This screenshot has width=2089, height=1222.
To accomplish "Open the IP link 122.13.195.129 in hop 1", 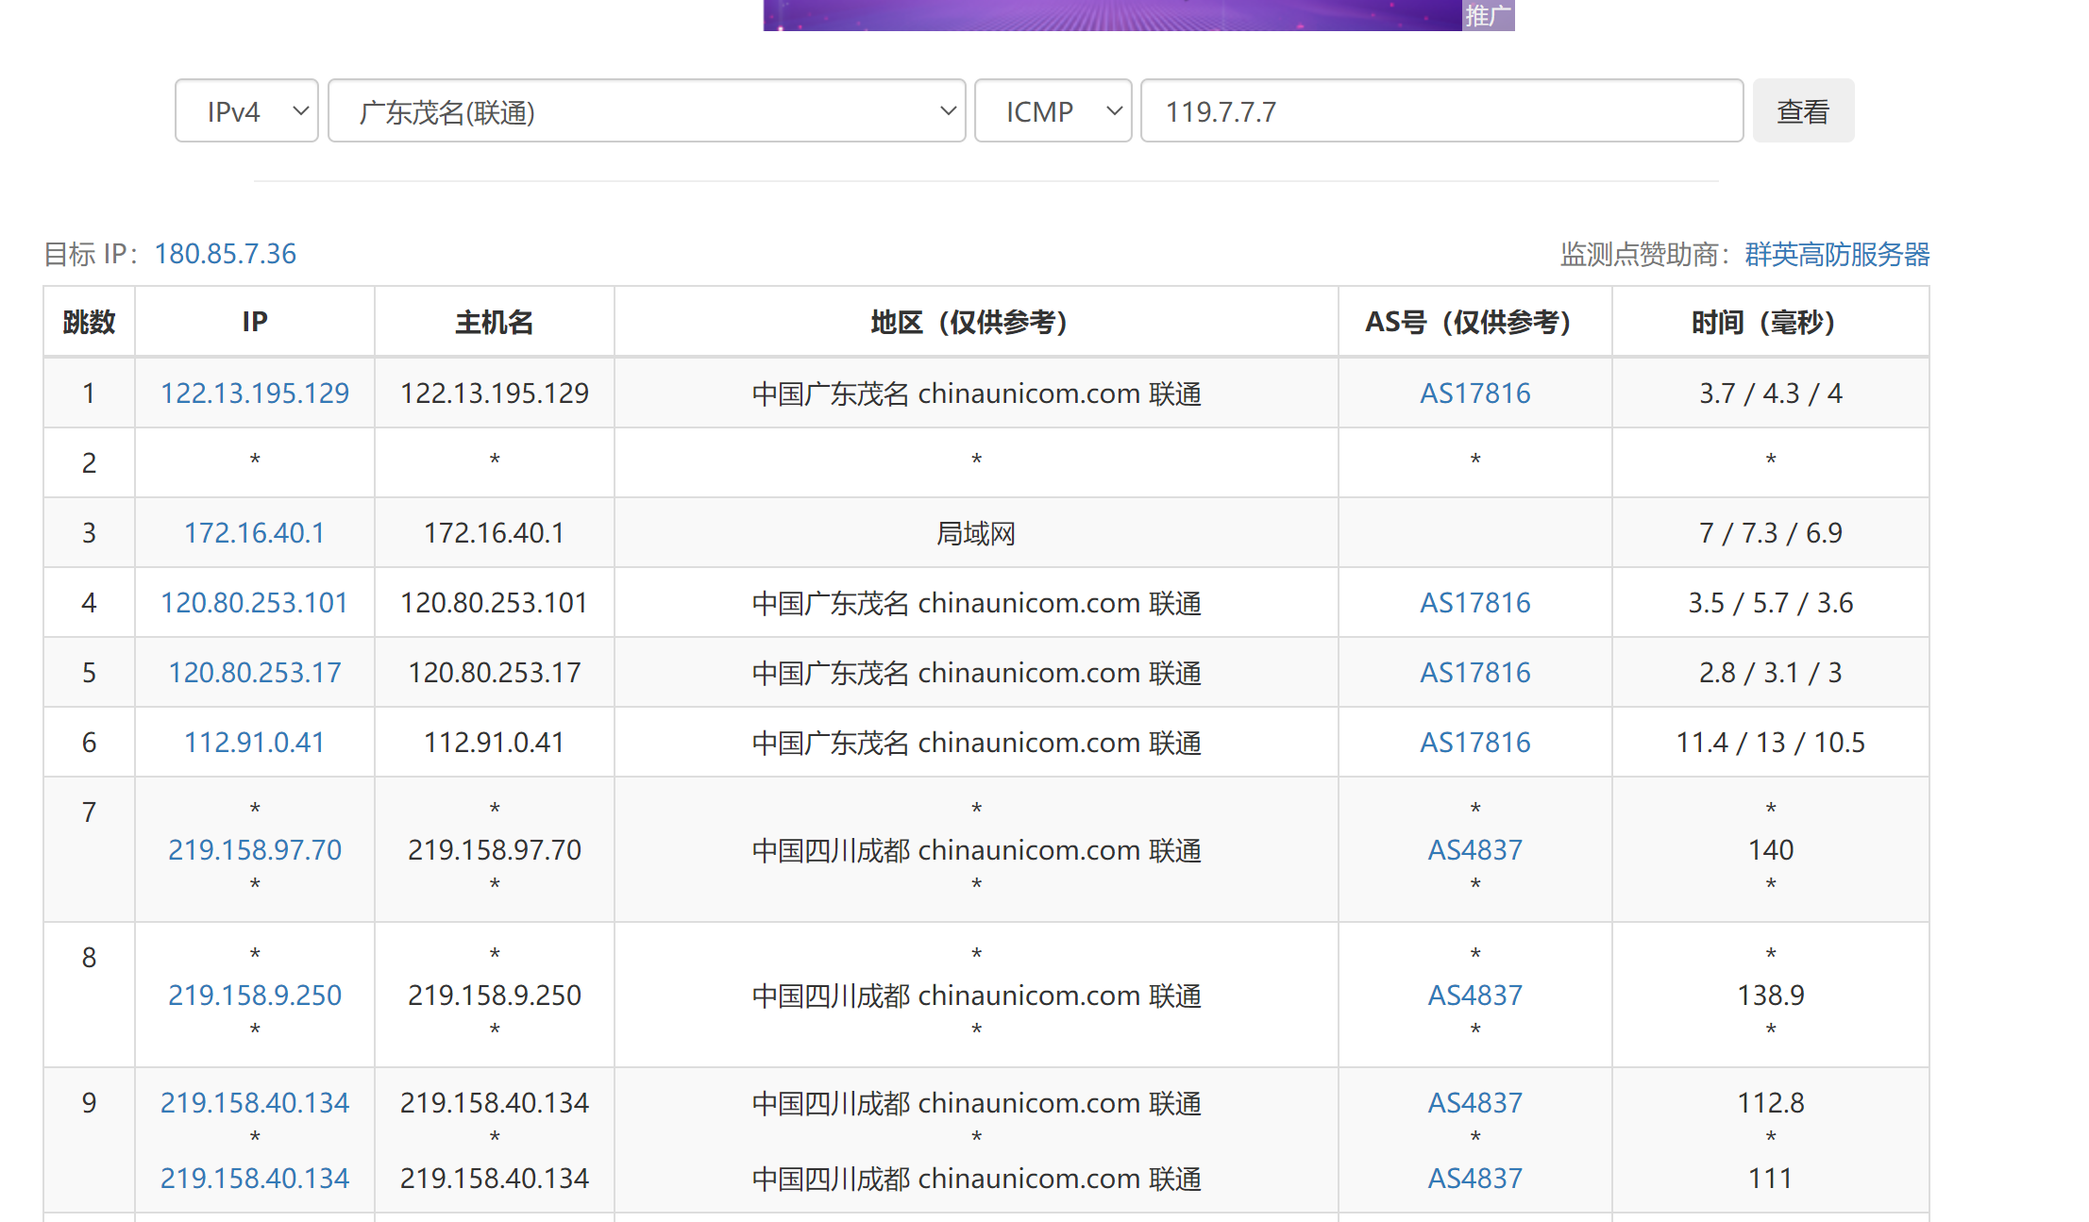I will pyautogui.click(x=255, y=393).
